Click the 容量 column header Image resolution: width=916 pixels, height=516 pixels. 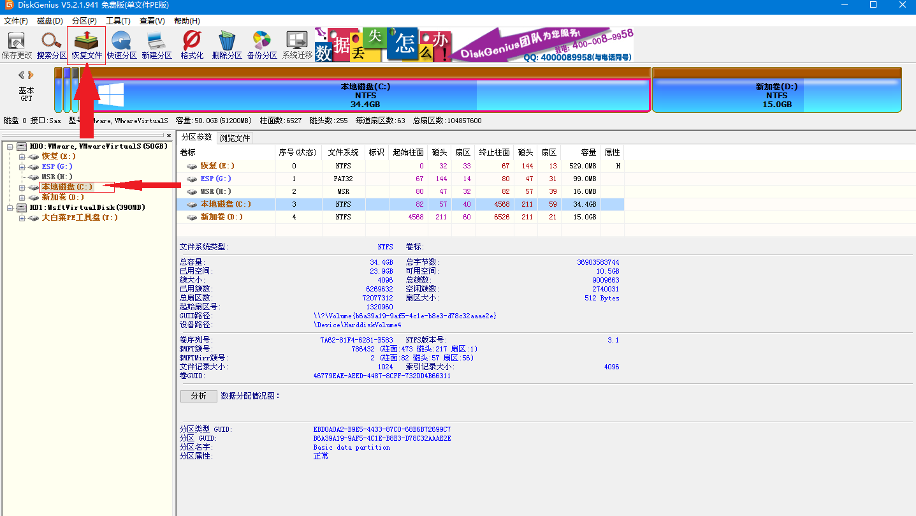click(581, 152)
